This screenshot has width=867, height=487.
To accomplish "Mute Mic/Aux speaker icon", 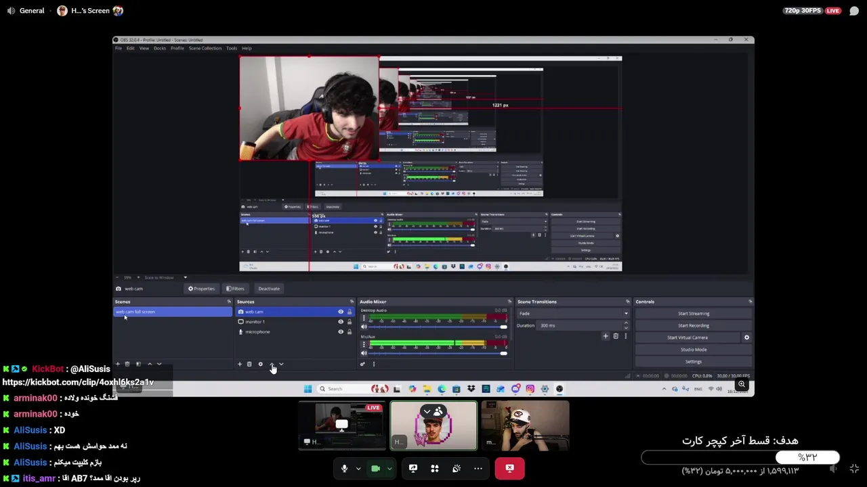I will 364,353.
